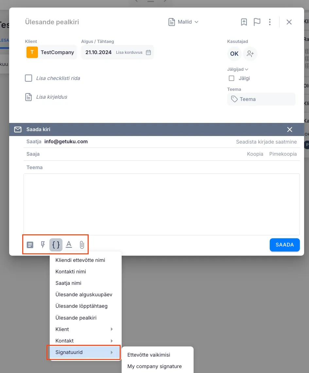Open the Mallid templates dropdown

tap(183, 22)
